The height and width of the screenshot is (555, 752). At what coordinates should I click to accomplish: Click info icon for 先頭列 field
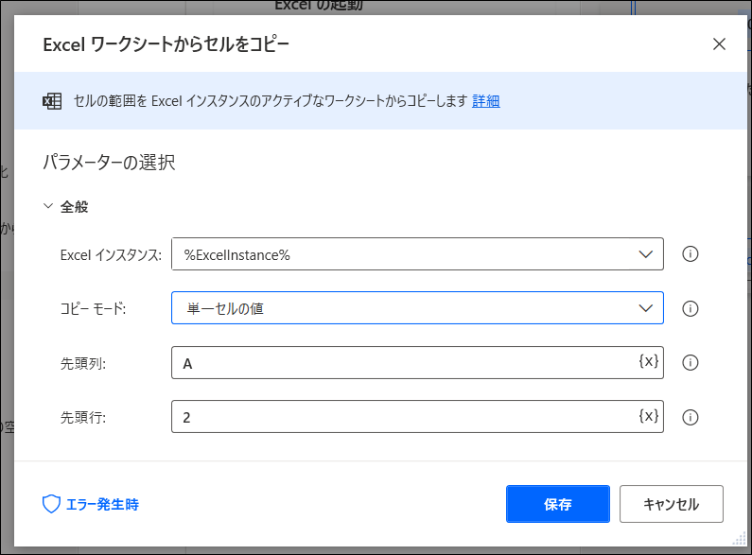click(691, 362)
